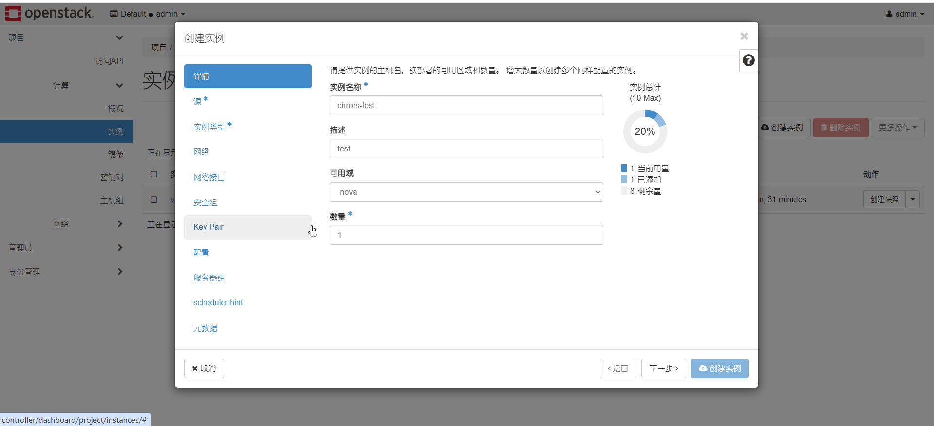This screenshot has width=934, height=426.
Task: Switch to the 配置 wizard step
Action: coord(248,253)
